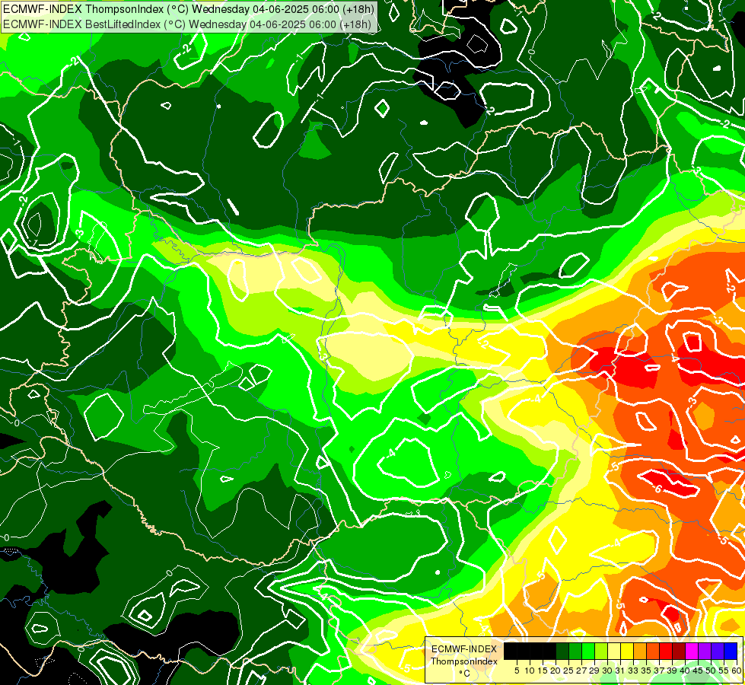The height and width of the screenshot is (685, 745).
Task: Click the legend scale value 10
Action: 530,671
